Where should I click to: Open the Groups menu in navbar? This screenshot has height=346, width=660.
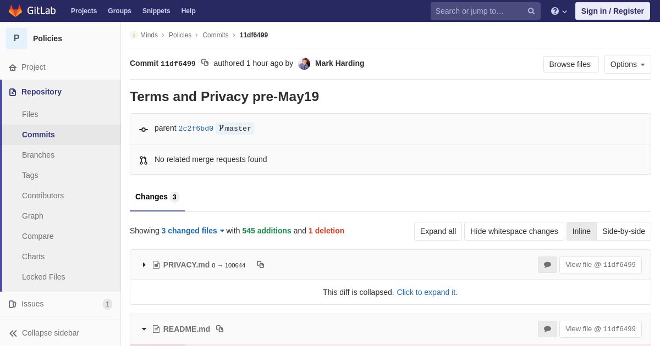click(x=119, y=11)
